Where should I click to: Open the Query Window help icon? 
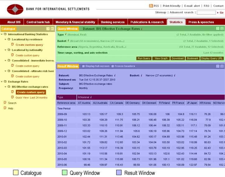click(x=218, y=28)
